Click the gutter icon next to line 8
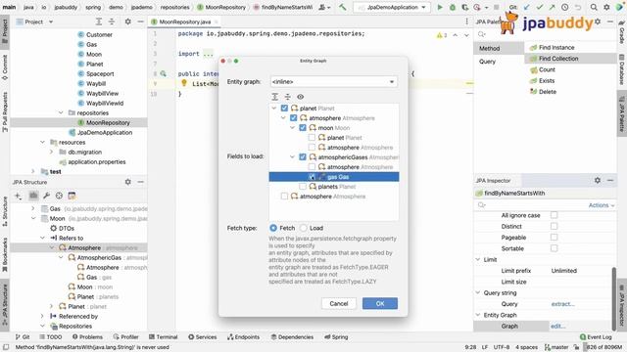This screenshot has height=352, width=627. point(164,74)
